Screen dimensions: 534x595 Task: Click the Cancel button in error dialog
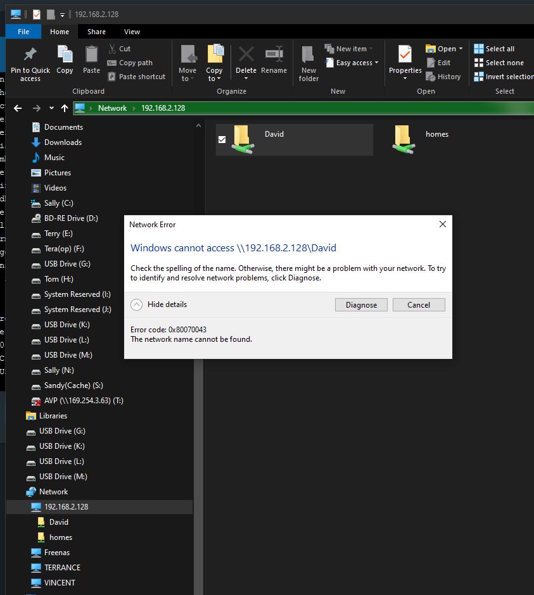click(419, 304)
